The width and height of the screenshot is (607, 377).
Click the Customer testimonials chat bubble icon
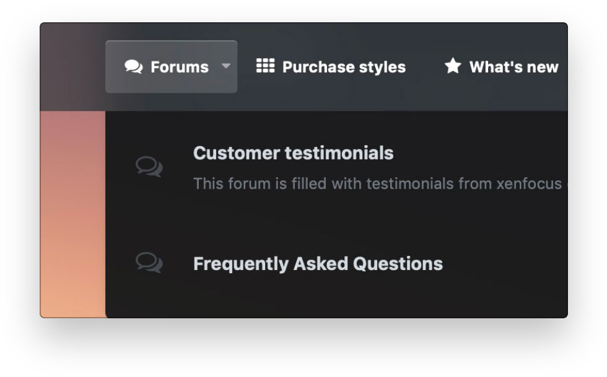coord(149,166)
